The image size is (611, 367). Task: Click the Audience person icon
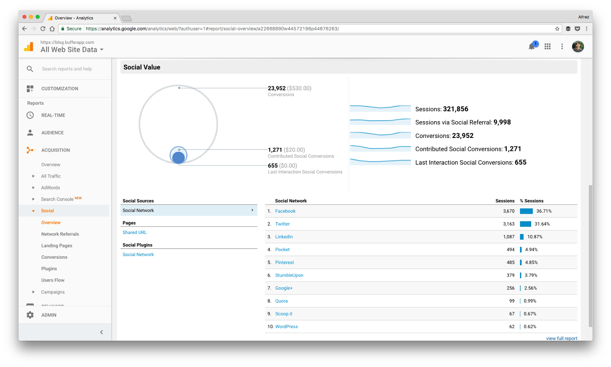[x=30, y=133]
